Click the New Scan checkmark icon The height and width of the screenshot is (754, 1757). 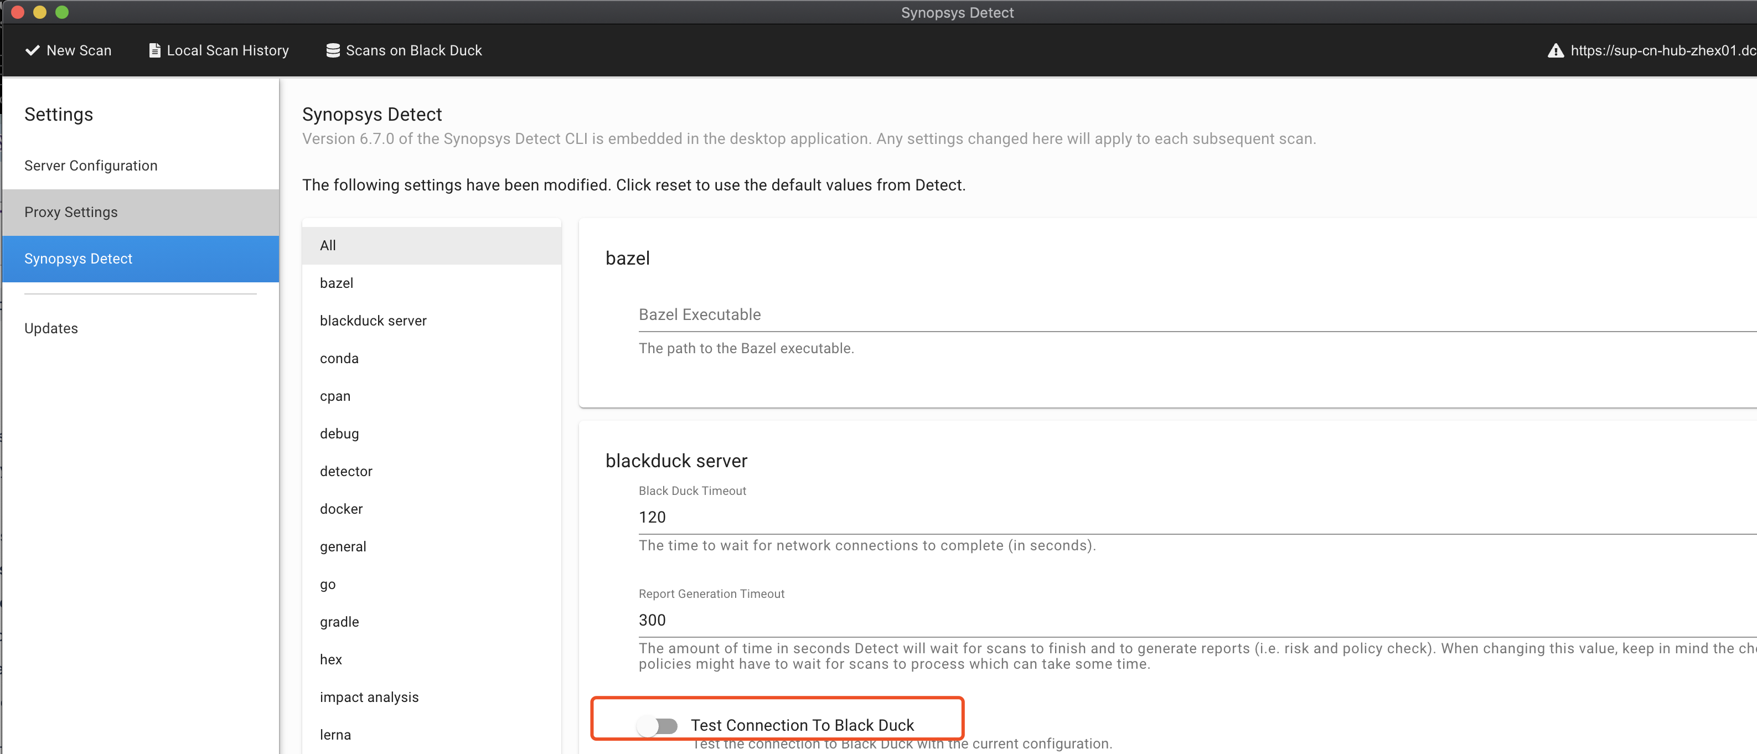click(32, 50)
